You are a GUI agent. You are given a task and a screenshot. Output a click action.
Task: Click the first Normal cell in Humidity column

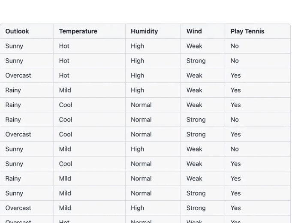(x=141, y=105)
